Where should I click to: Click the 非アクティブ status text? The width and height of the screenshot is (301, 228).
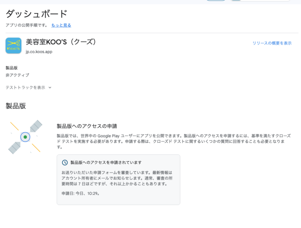pyautogui.click(x=17, y=75)
